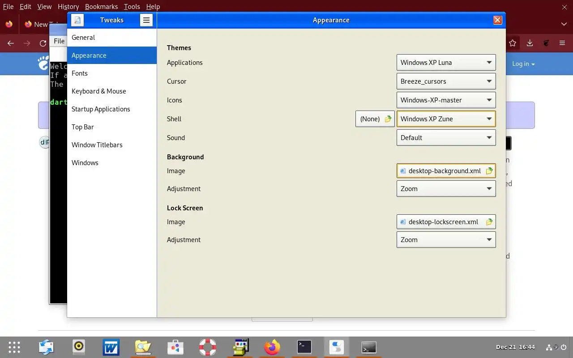Screen dimensions: 573x358
Task: Open Firefox History menu
Action: tap(68, 7)
